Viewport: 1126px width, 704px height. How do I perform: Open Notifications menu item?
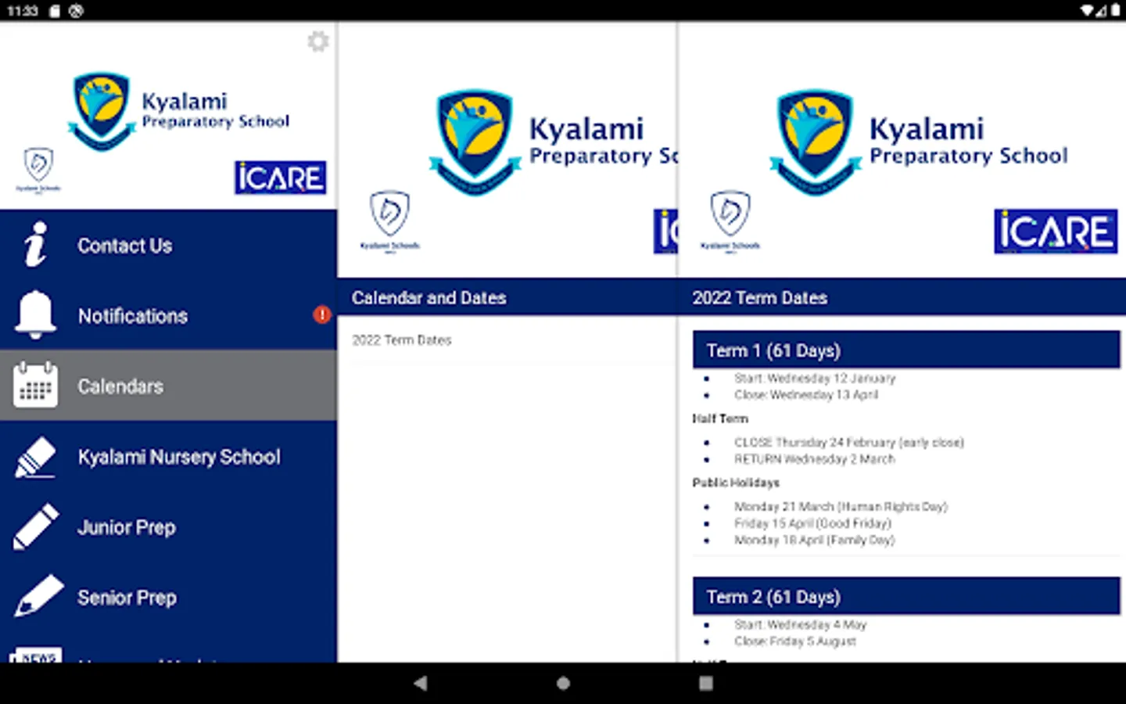(x=168, y=314)
